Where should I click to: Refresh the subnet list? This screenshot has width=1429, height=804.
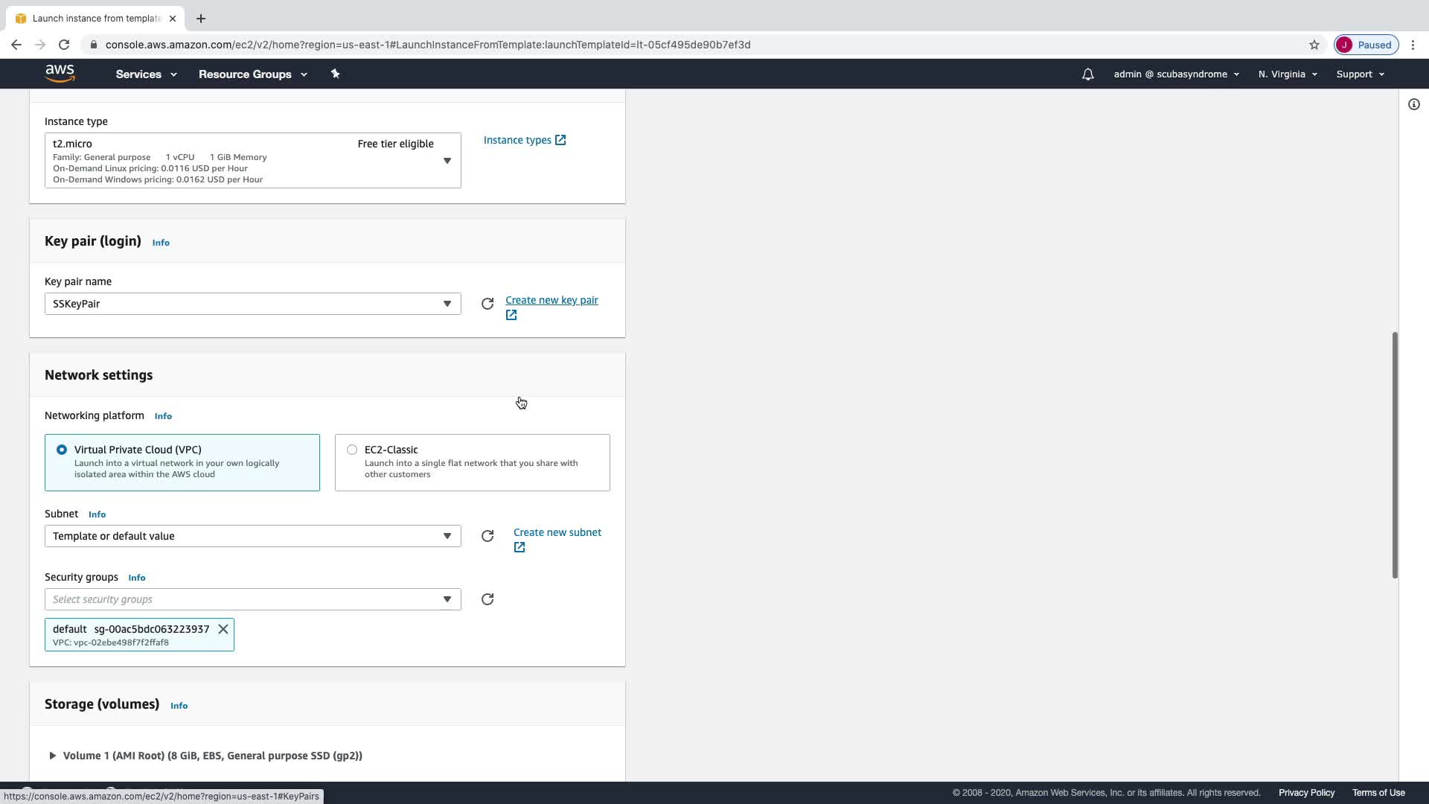click(x=487, y=536)
